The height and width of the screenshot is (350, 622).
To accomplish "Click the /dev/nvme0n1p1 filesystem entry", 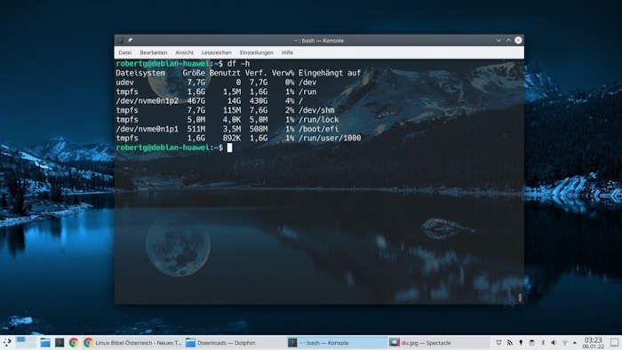I will click(148, 129).
